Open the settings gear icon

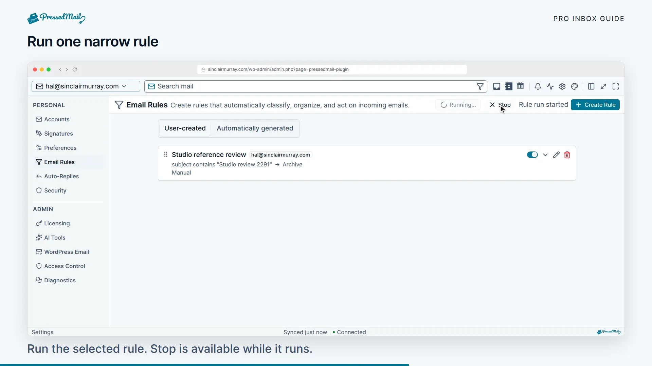tap(562, 86)
